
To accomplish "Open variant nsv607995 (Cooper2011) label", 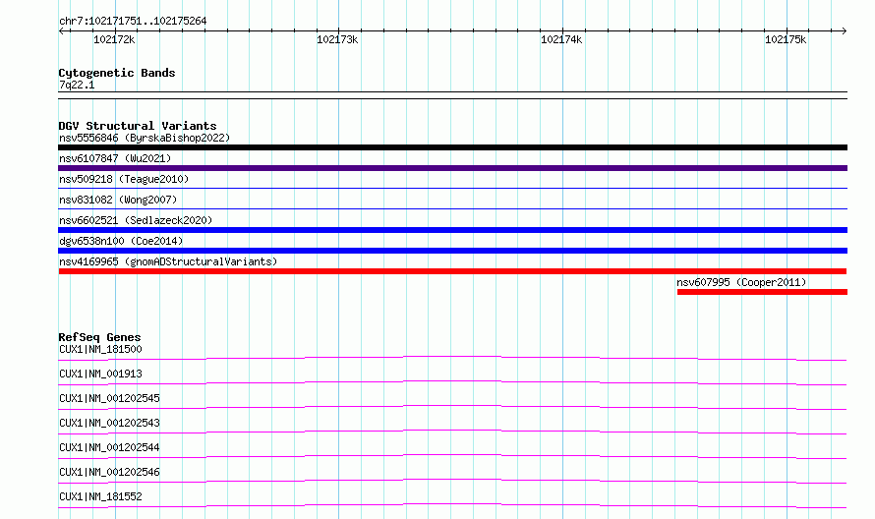I will point(741,282).
